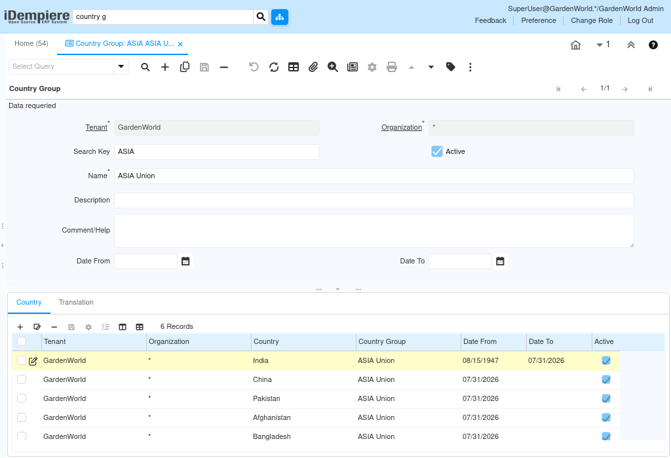Open the more options vertical dots

[470, 67]
